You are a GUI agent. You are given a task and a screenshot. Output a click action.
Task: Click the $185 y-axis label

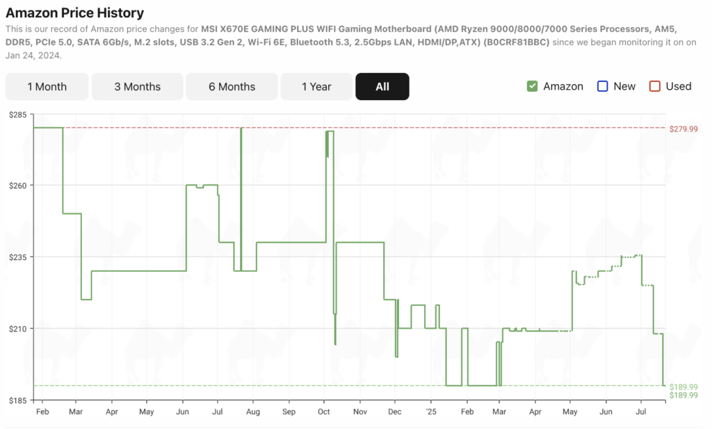click(17, 400)
